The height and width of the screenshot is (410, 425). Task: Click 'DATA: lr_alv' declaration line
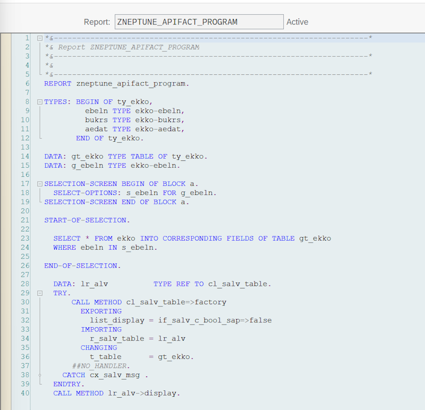(162, 284)
